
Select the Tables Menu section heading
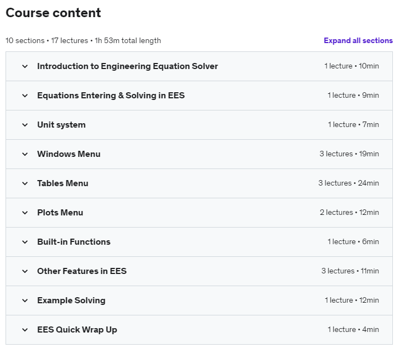[63, 183]
